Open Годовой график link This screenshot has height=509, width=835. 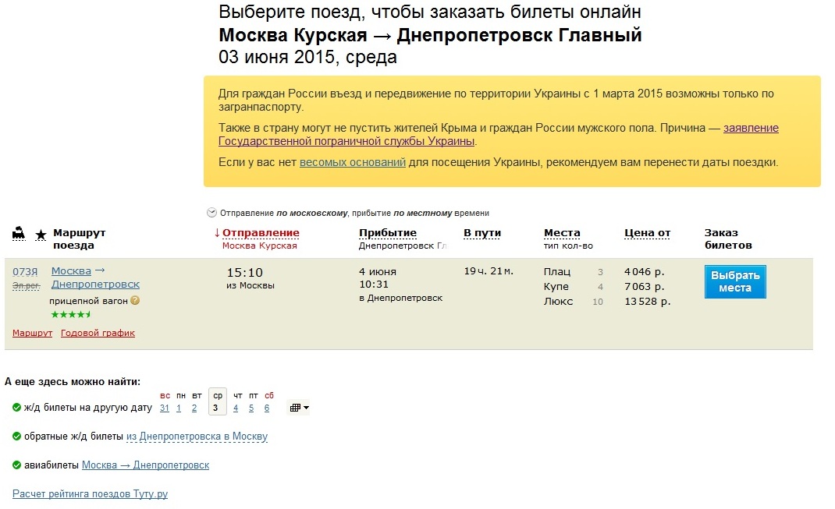click(98, 333)
